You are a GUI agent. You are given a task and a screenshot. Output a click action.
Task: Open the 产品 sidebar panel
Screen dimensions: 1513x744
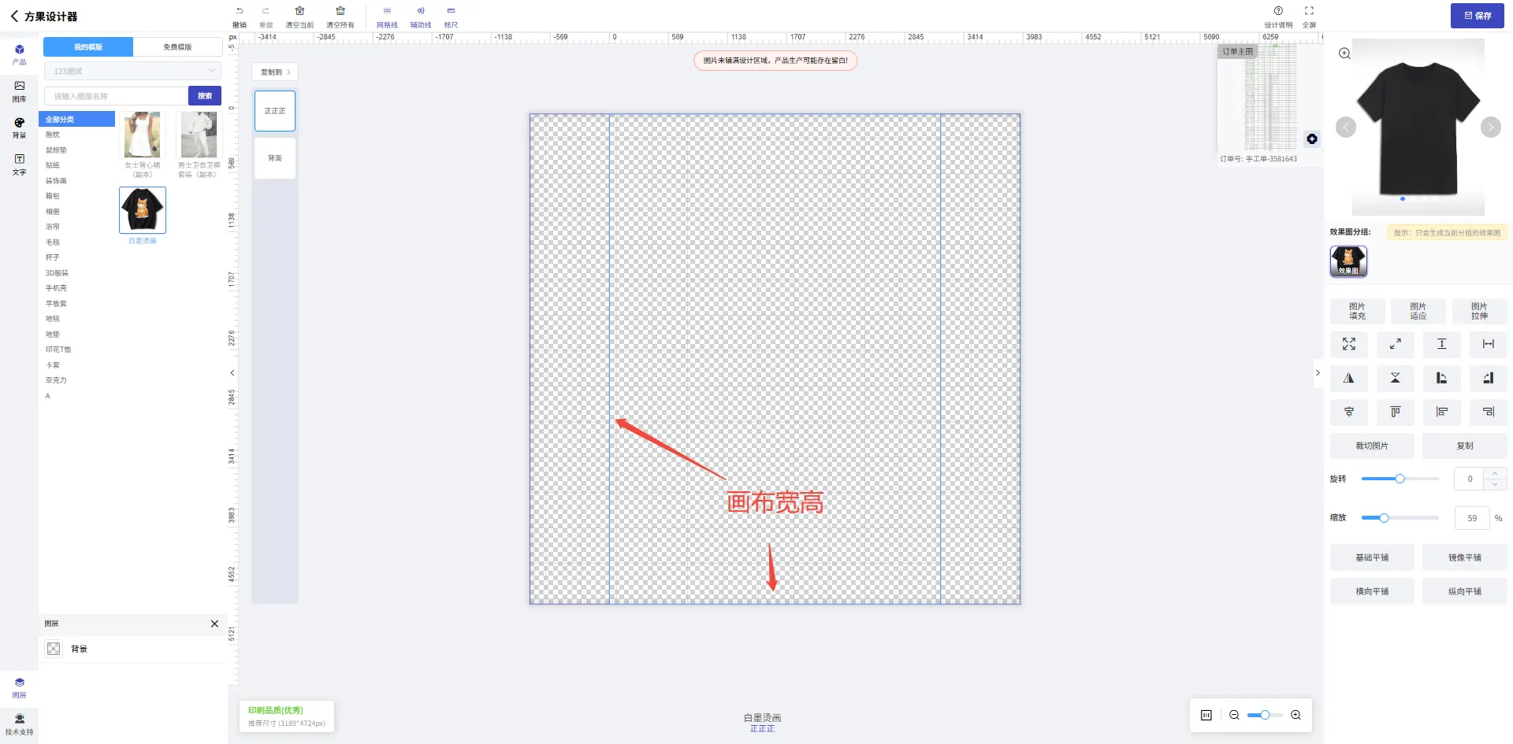coord(20,54)
